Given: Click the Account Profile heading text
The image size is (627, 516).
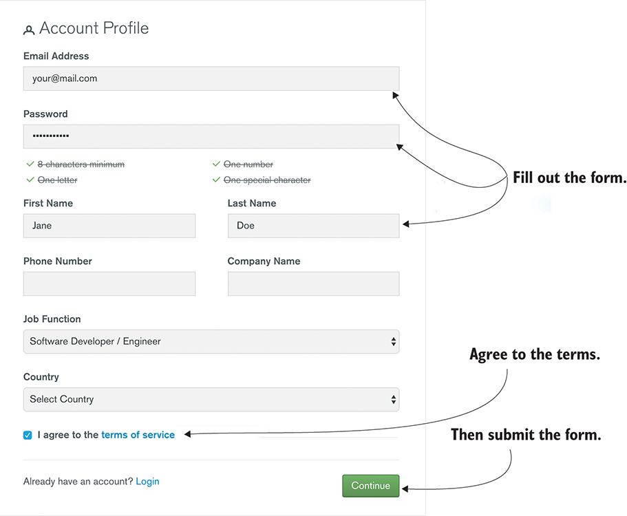Looking at the screenshot, I should (x=94, y=28).
